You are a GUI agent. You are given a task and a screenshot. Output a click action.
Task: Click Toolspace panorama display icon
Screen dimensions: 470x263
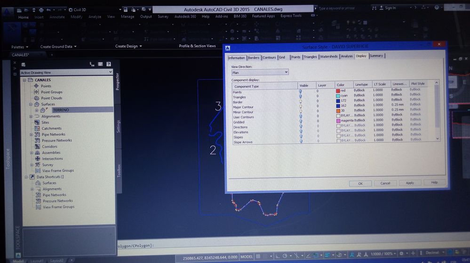pos(100,64)
